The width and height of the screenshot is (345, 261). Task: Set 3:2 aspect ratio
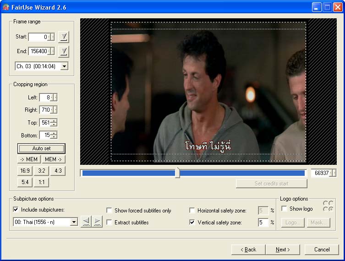coord(41,171)
